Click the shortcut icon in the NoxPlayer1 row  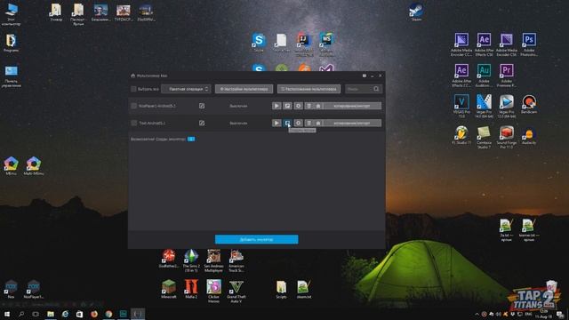[318, 106]
